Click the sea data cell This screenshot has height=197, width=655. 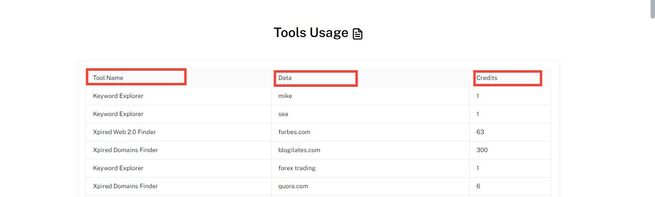click(x=370, y=114)
